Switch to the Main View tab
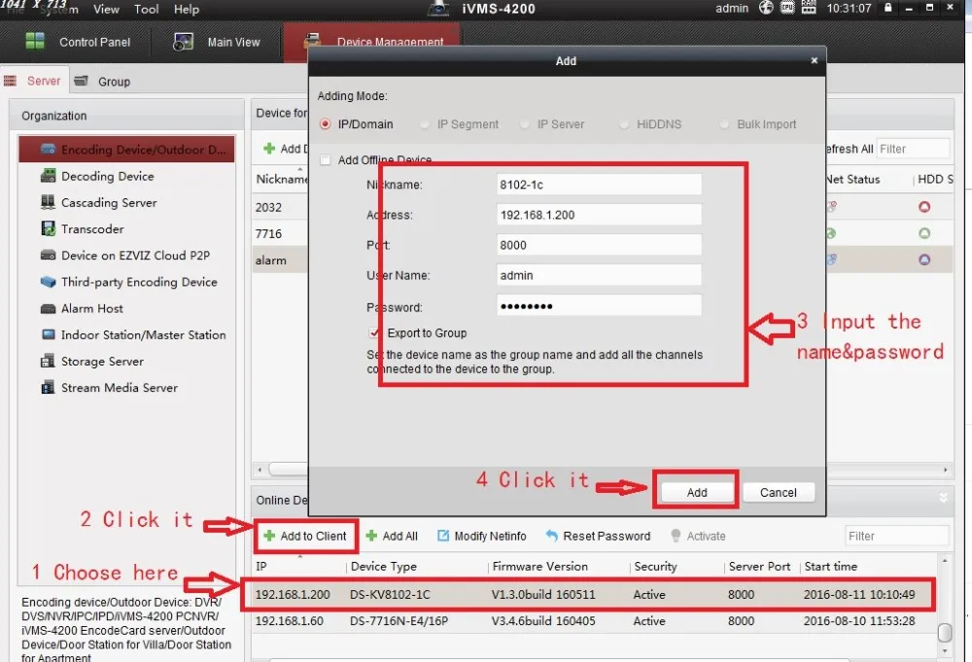Image resolution: width=972 pixels, height=662 pixels. pyautogui.click(x=217, y=42)
